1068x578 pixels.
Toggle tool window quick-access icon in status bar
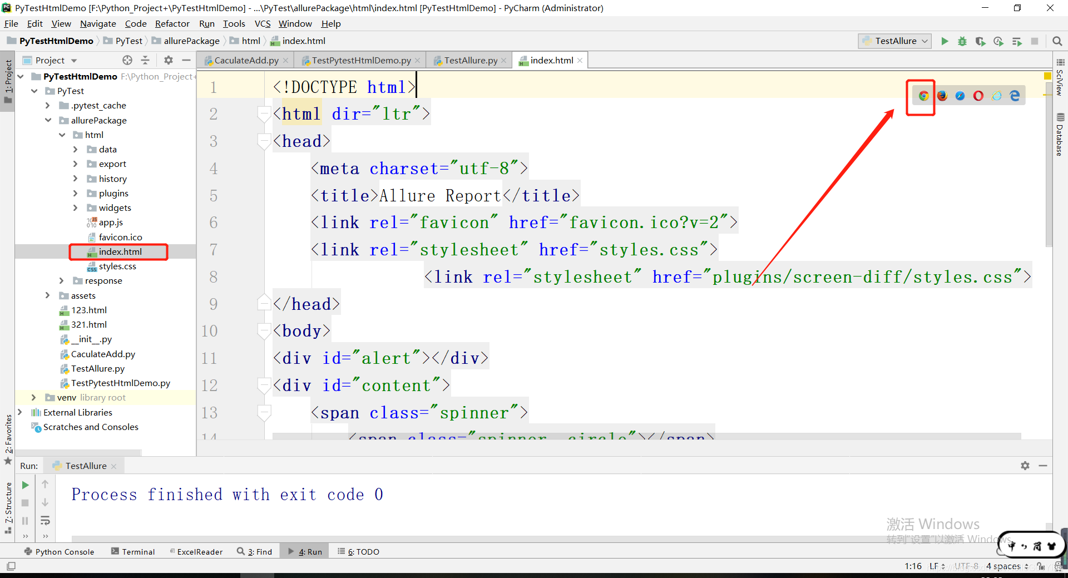click(x=11, y=566)
